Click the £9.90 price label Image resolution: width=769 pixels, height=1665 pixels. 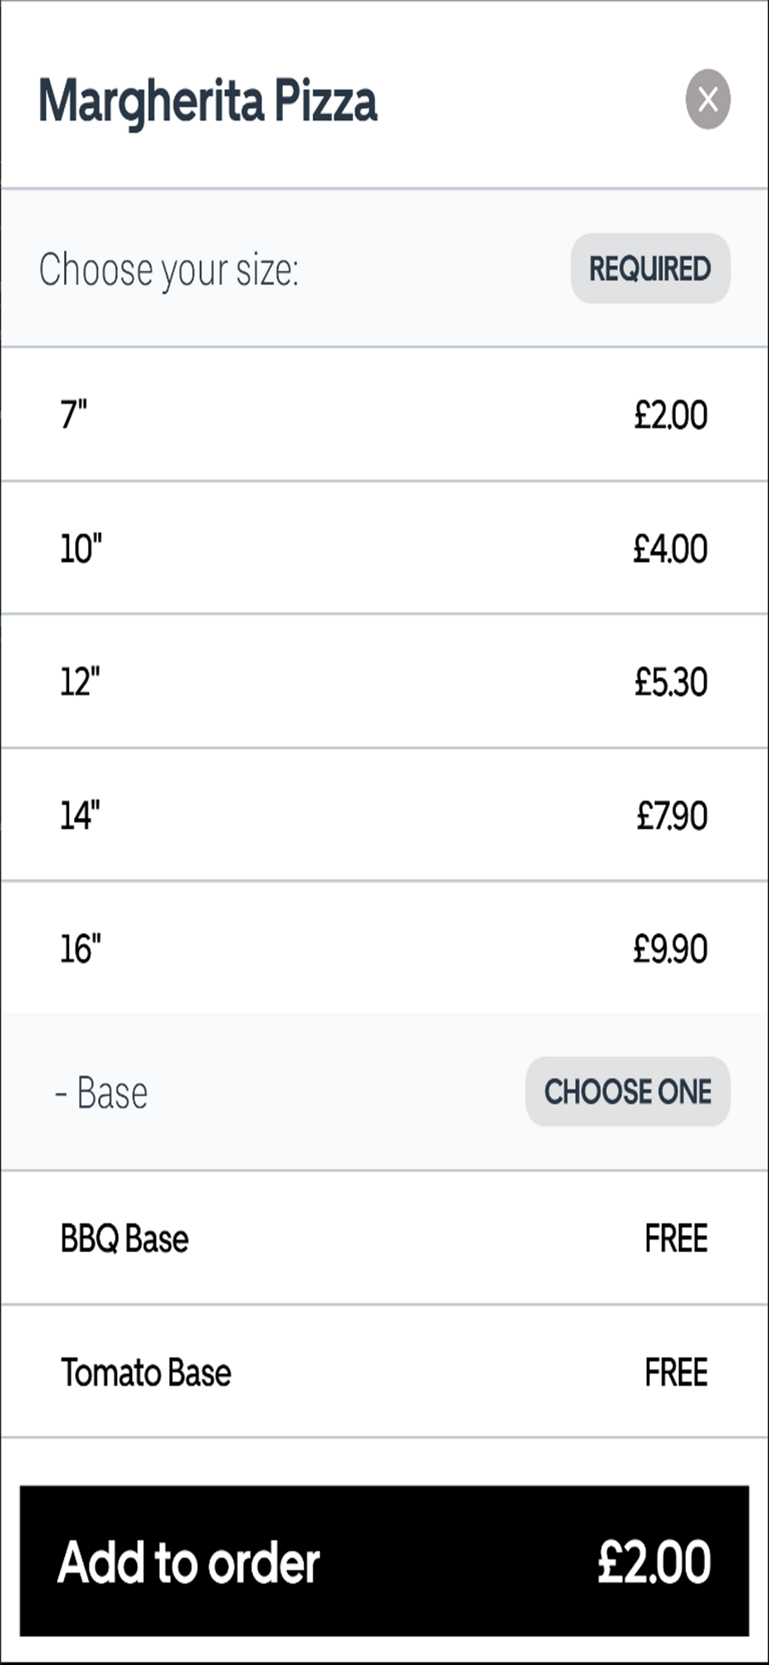tap(670, 948)
